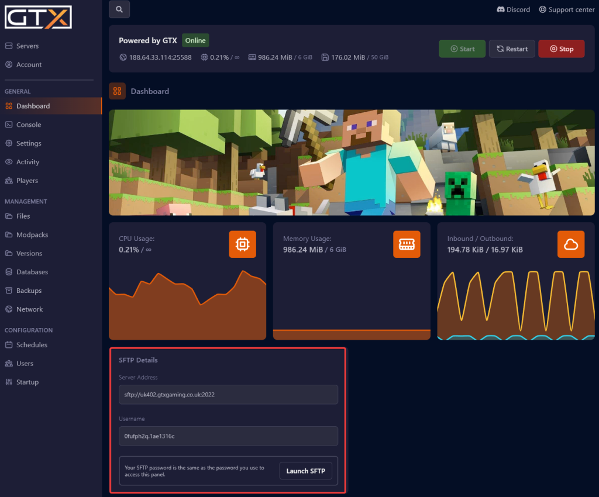The height and width of the screenshot is (497, 599).
Task: Open Versions in the sidebar
Action: coord(51,253)
